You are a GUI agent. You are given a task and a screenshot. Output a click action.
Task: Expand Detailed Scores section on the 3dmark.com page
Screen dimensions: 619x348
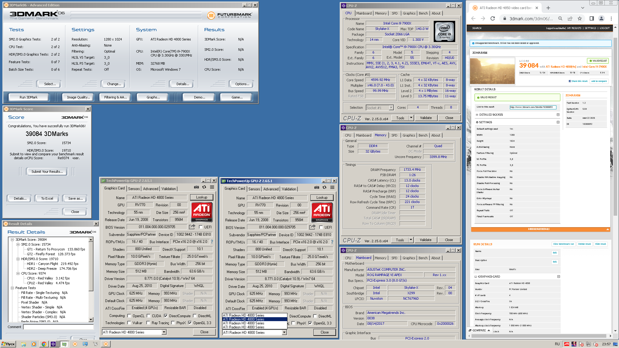coord(558,114)
